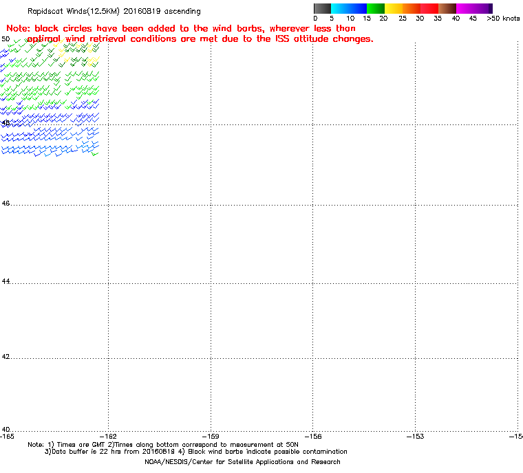Click longitude label -156

pos(313,437)
